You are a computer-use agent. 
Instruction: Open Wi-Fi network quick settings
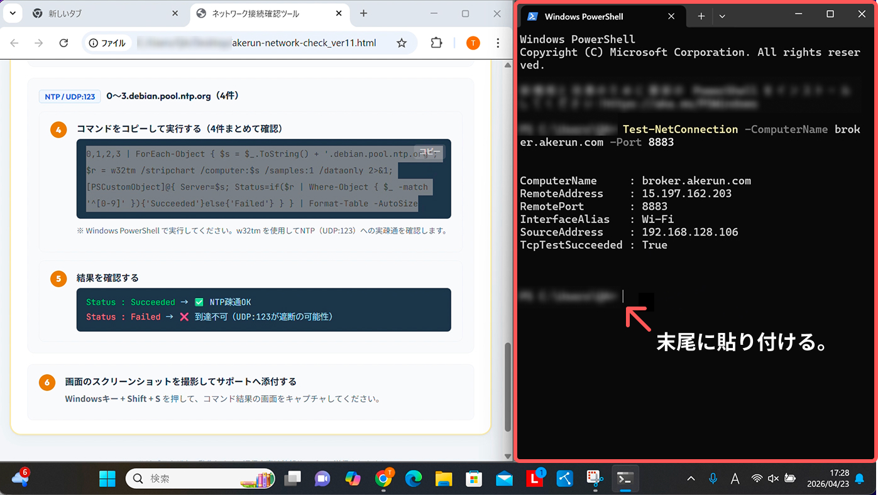point(757,479)
